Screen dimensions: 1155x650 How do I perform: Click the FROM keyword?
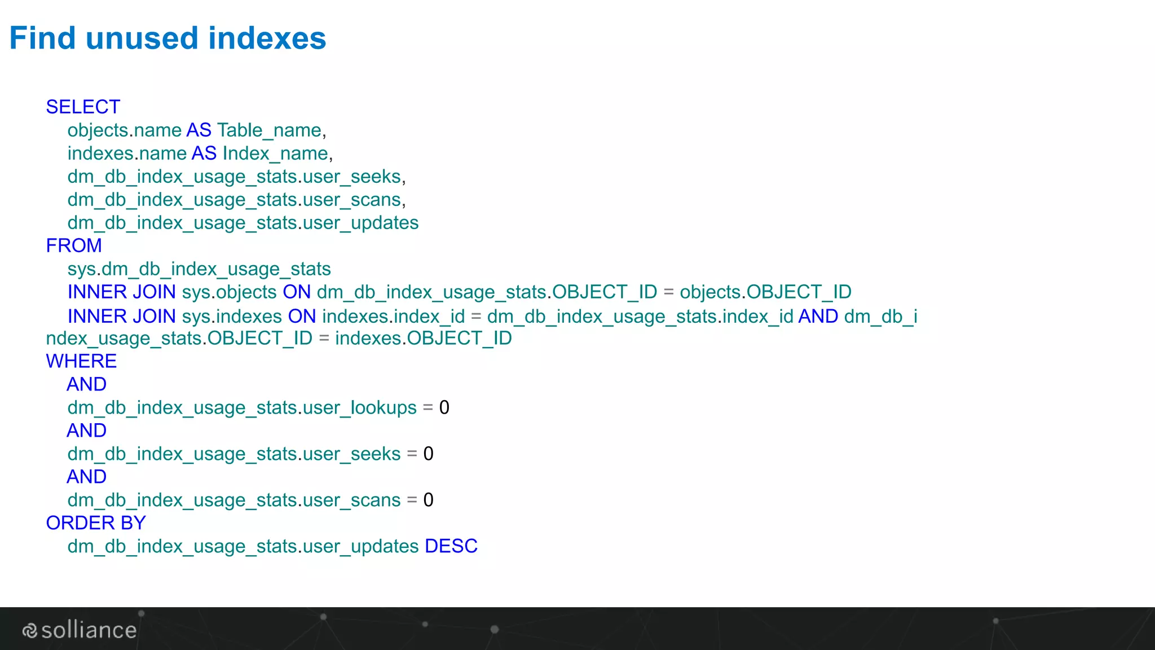[x=74, y=245]
